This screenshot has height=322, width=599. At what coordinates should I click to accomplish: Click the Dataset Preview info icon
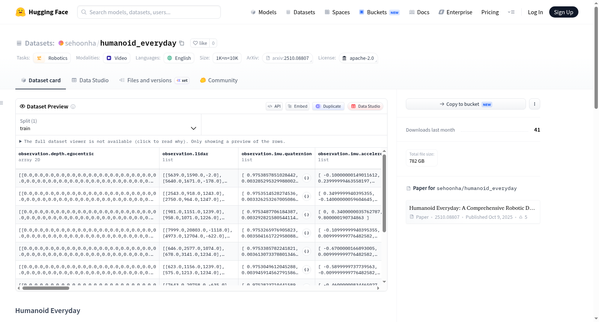coord(73,107)
